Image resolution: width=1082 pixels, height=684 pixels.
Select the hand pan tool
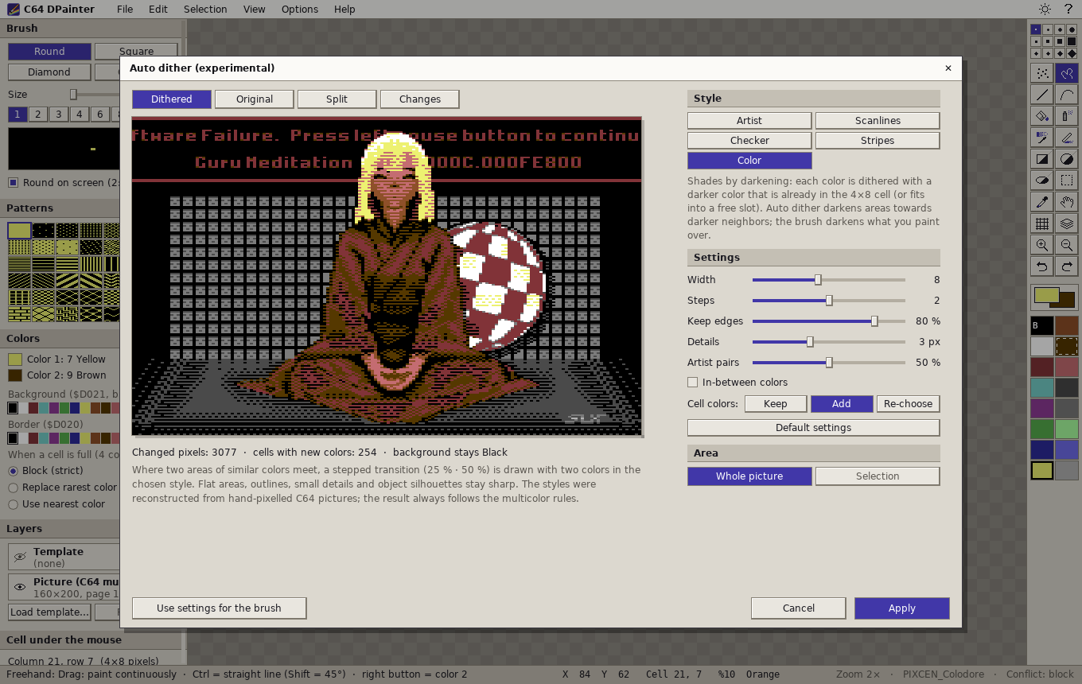tap(1067, 202)
